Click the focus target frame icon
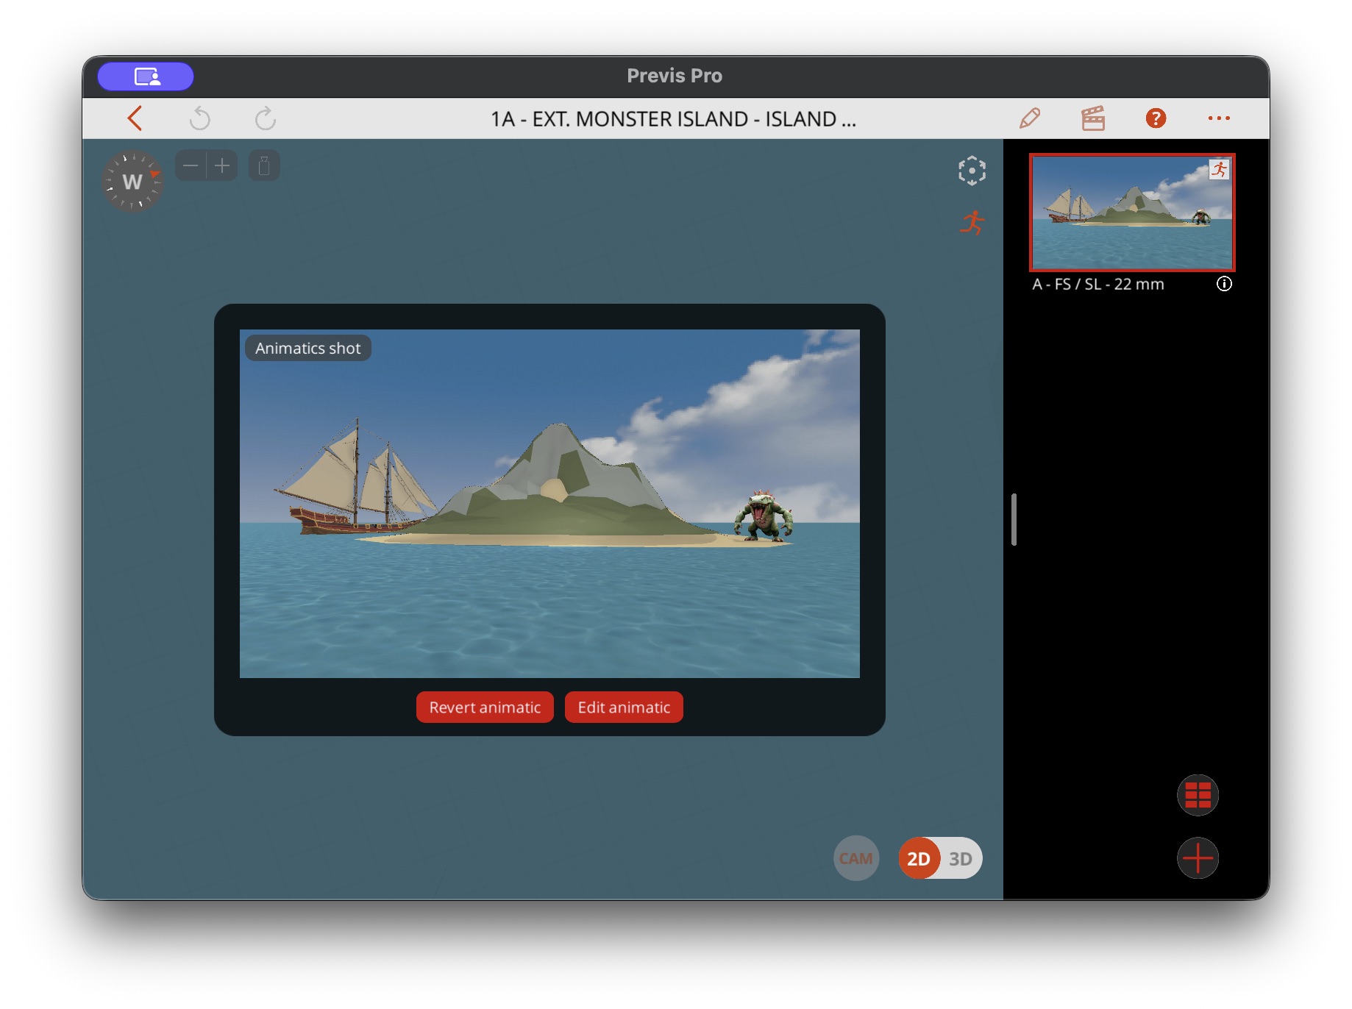The image size is (1352, 1009). [x=972, y=171]
